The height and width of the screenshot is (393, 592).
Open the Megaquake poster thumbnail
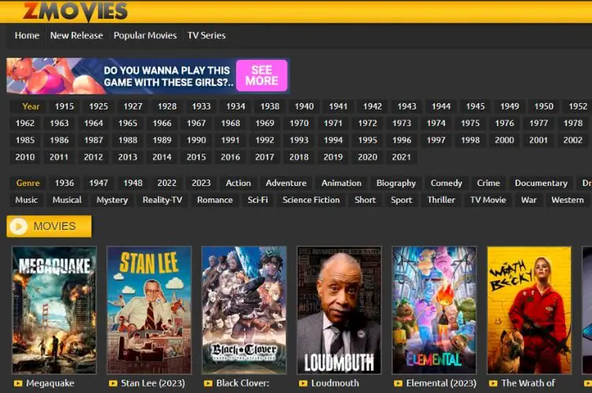54,310
